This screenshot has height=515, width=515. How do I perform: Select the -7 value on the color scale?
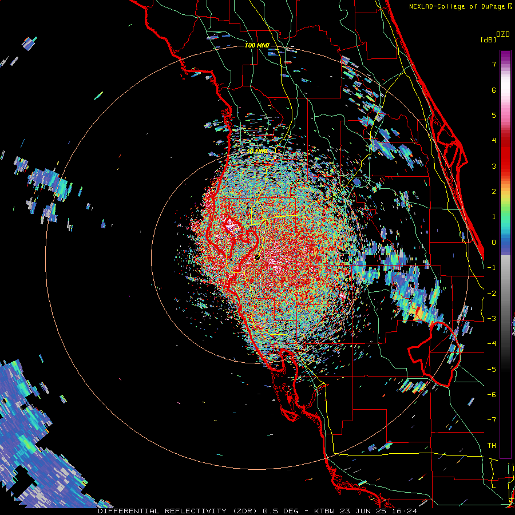[x=492, y=420]
